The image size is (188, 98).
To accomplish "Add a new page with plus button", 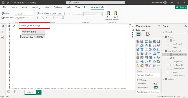I will click(x=38, y=92).
